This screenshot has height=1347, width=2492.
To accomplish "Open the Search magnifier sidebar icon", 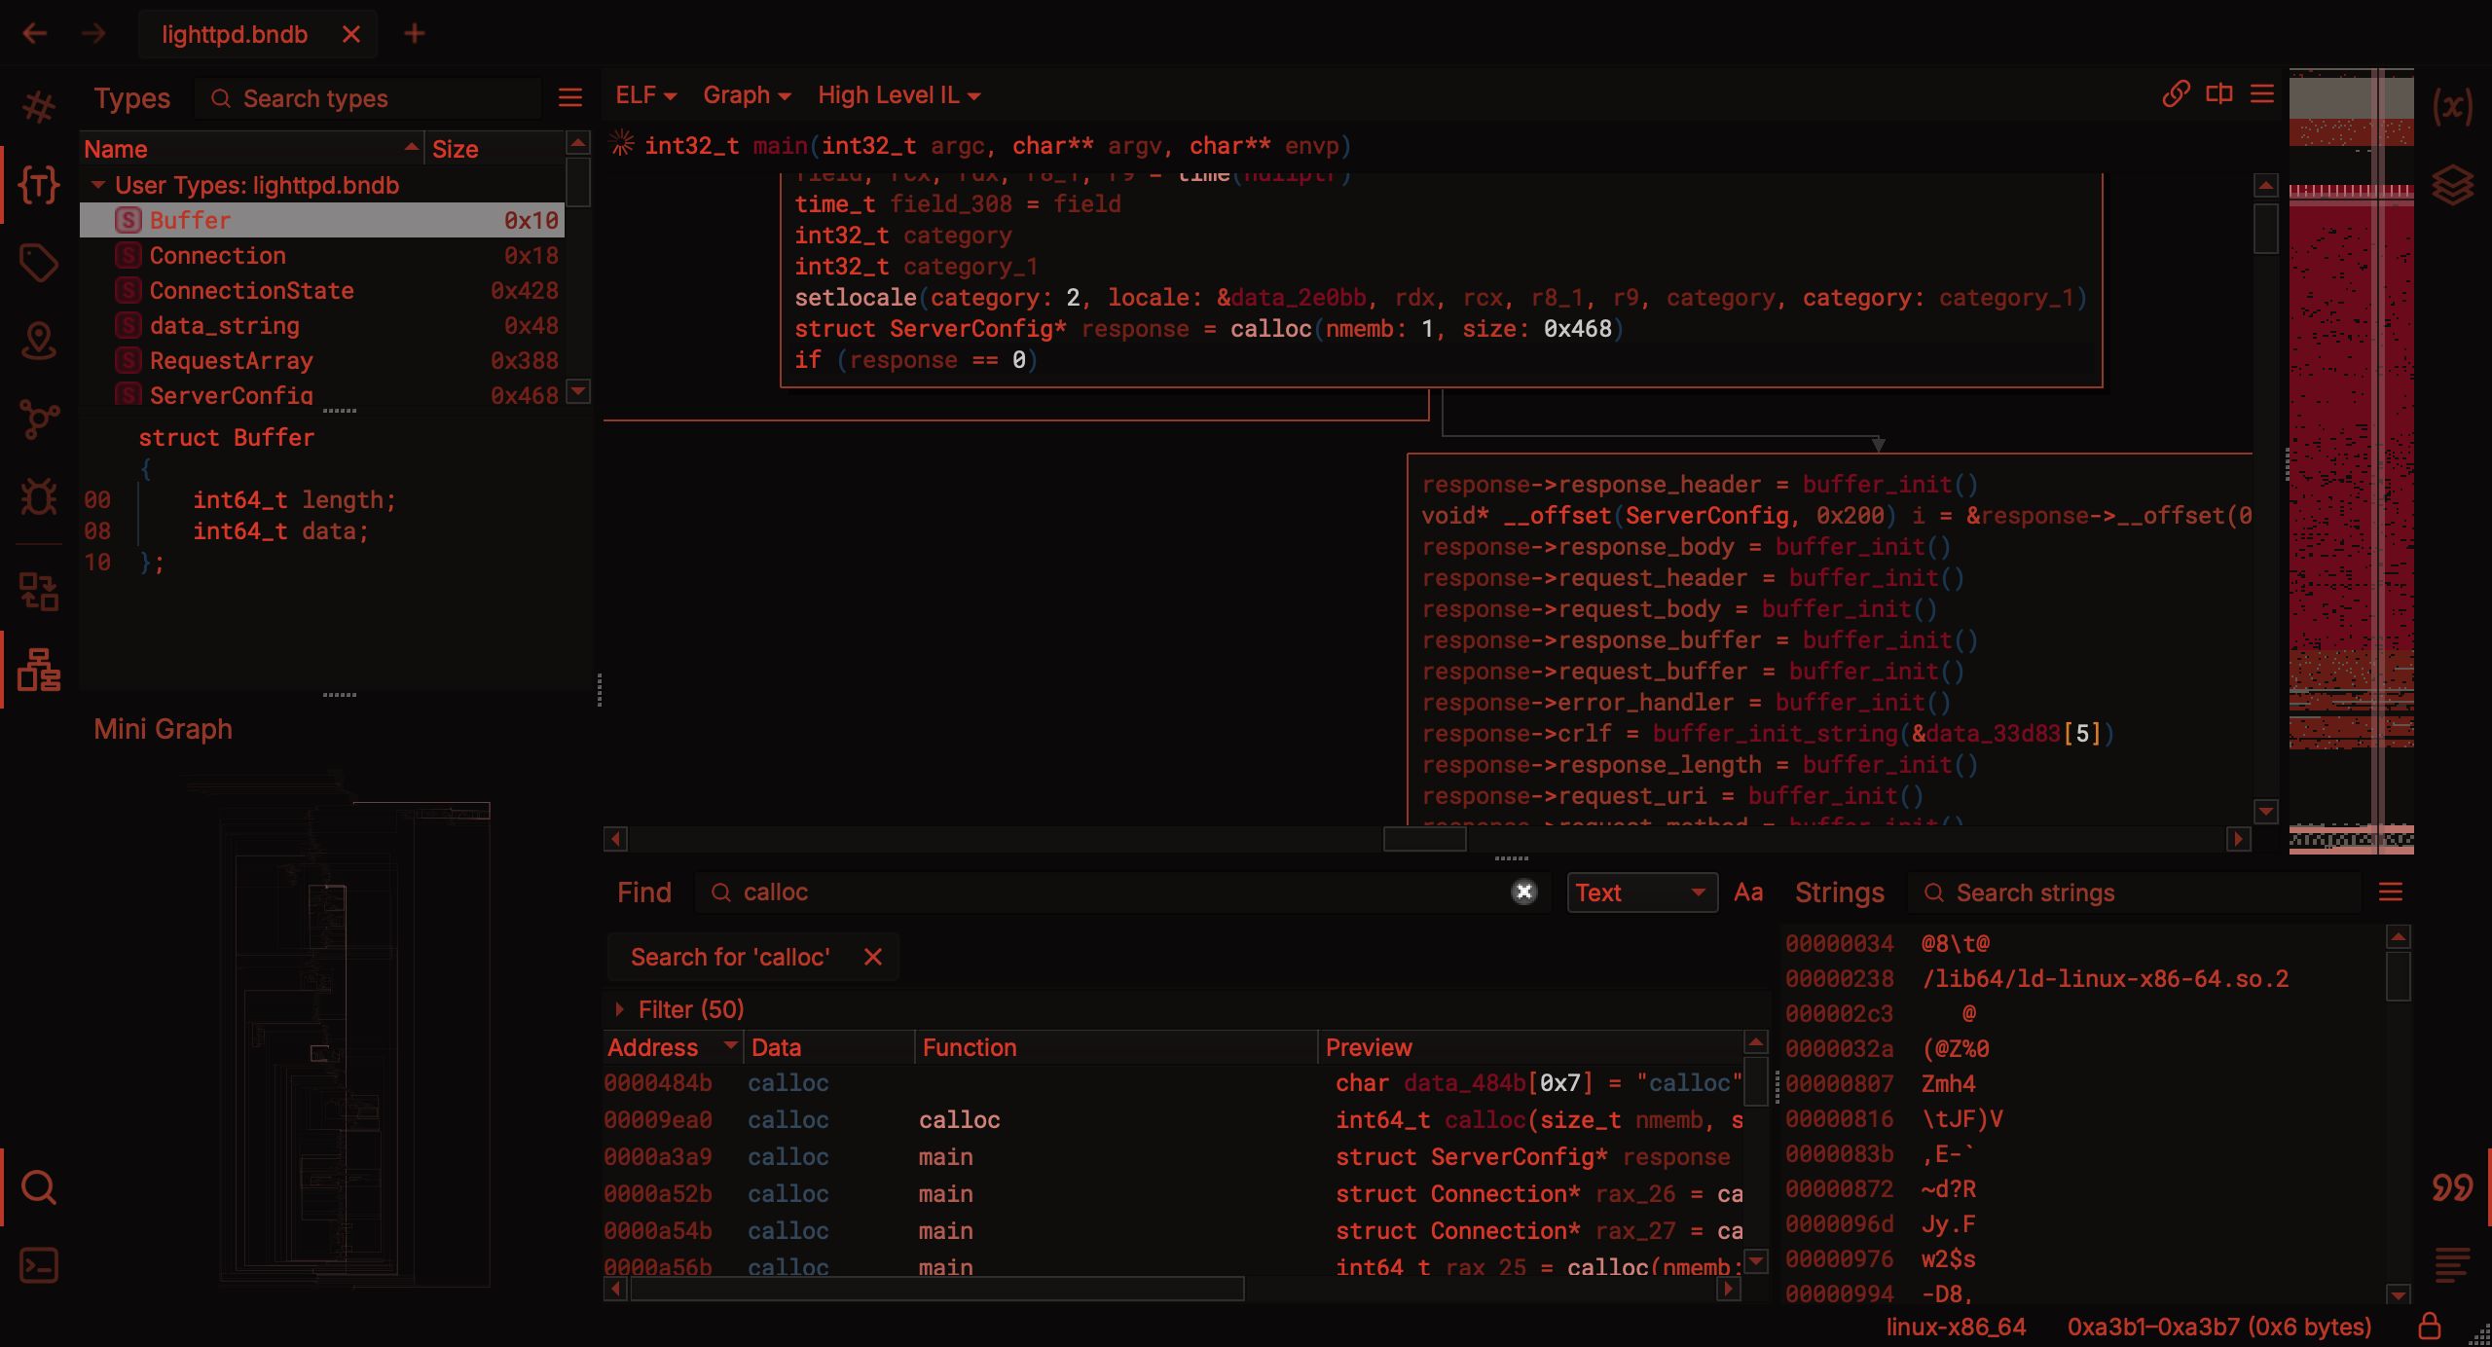I will point(39,1187).
